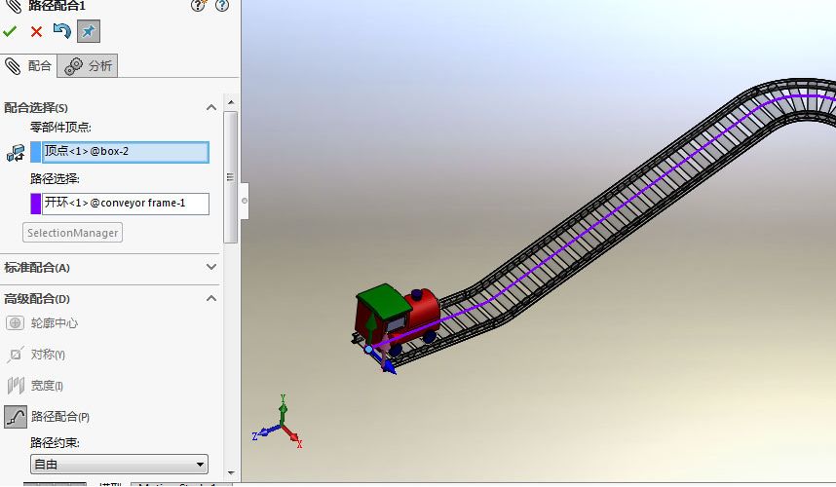Screen dimensions: 836x487
Task: Select the 路径配合(P) mate type
Action: [x=47, y=417]
